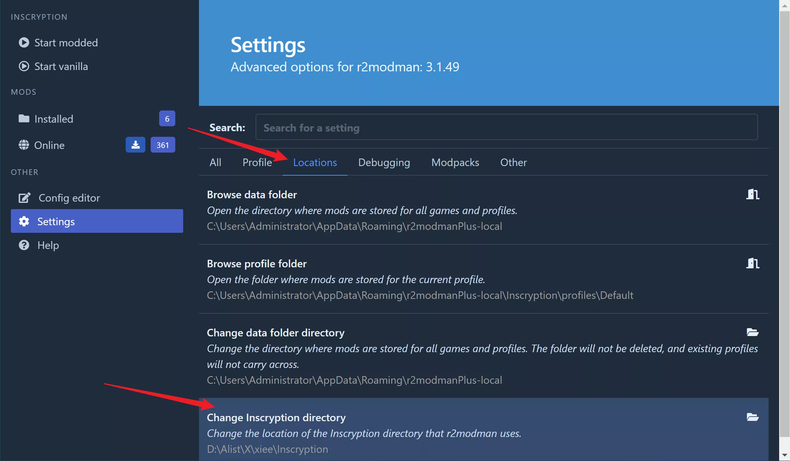Click the blue download button beside Online
The width and height of the screenshot is (790, 461).
coord(135,145)
